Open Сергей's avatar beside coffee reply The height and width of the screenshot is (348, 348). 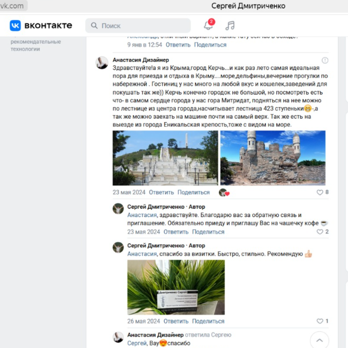[118, 209]
